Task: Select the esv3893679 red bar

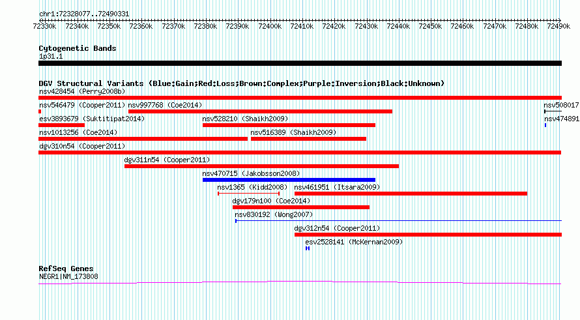Action: [x=61, y=125]
